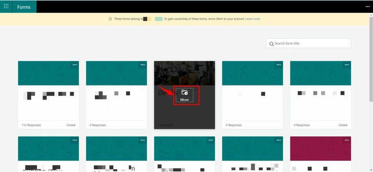Image resolution: width=373 pixels, height=172 pixels.
Task: Click the 112 Responses count text
Action: [31, 125]
